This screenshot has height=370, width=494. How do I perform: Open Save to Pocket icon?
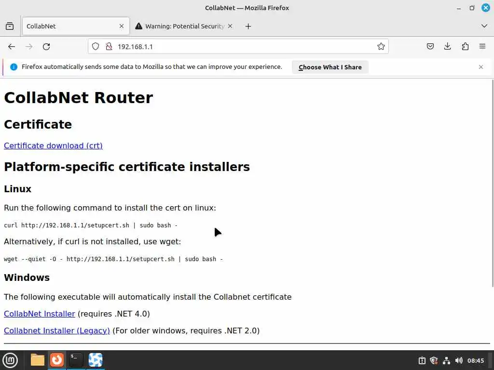click(430, 47)
